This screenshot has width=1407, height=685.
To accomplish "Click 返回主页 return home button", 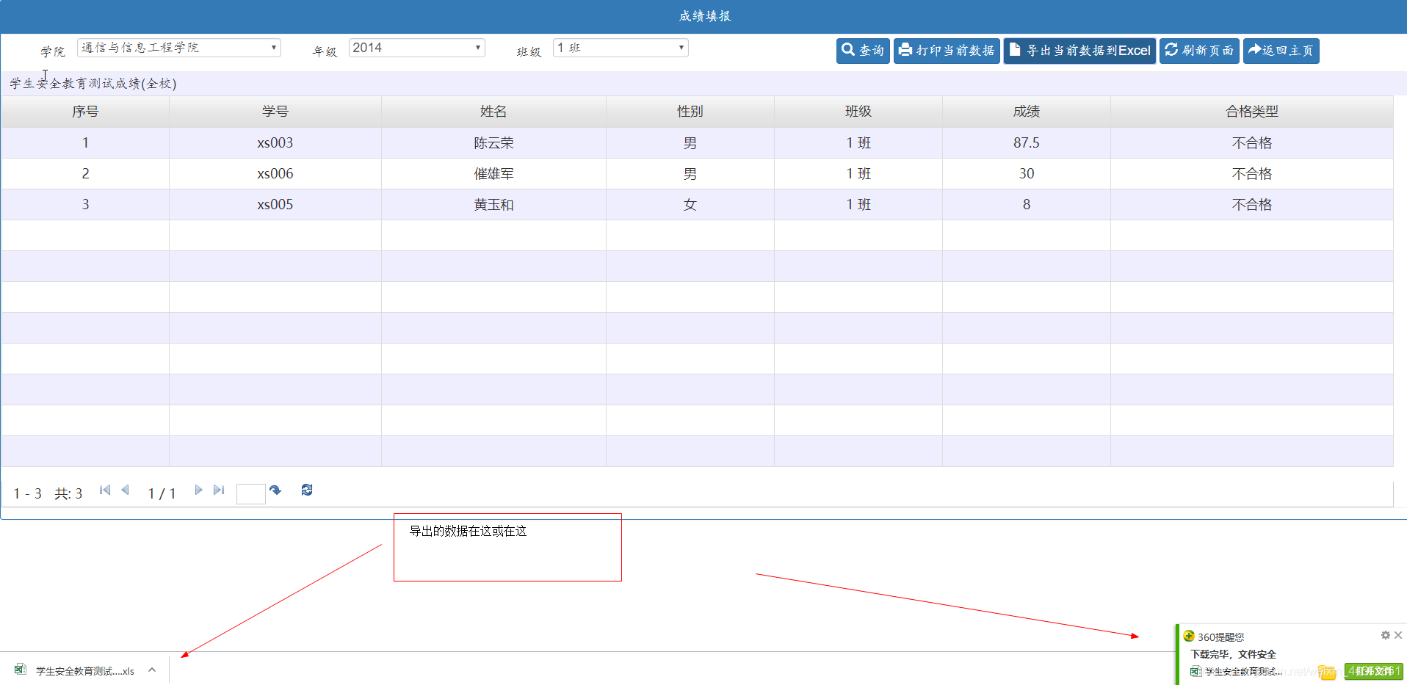I will pyautogui.click(x=1281, y=51).
